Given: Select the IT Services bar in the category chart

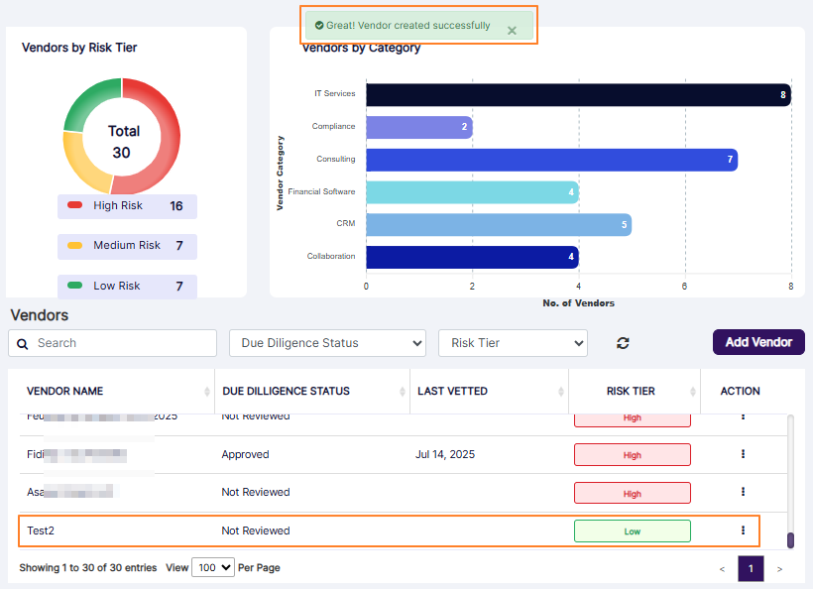Looking at the screenshot, I should pyautogui.click(x=575, y=93).
